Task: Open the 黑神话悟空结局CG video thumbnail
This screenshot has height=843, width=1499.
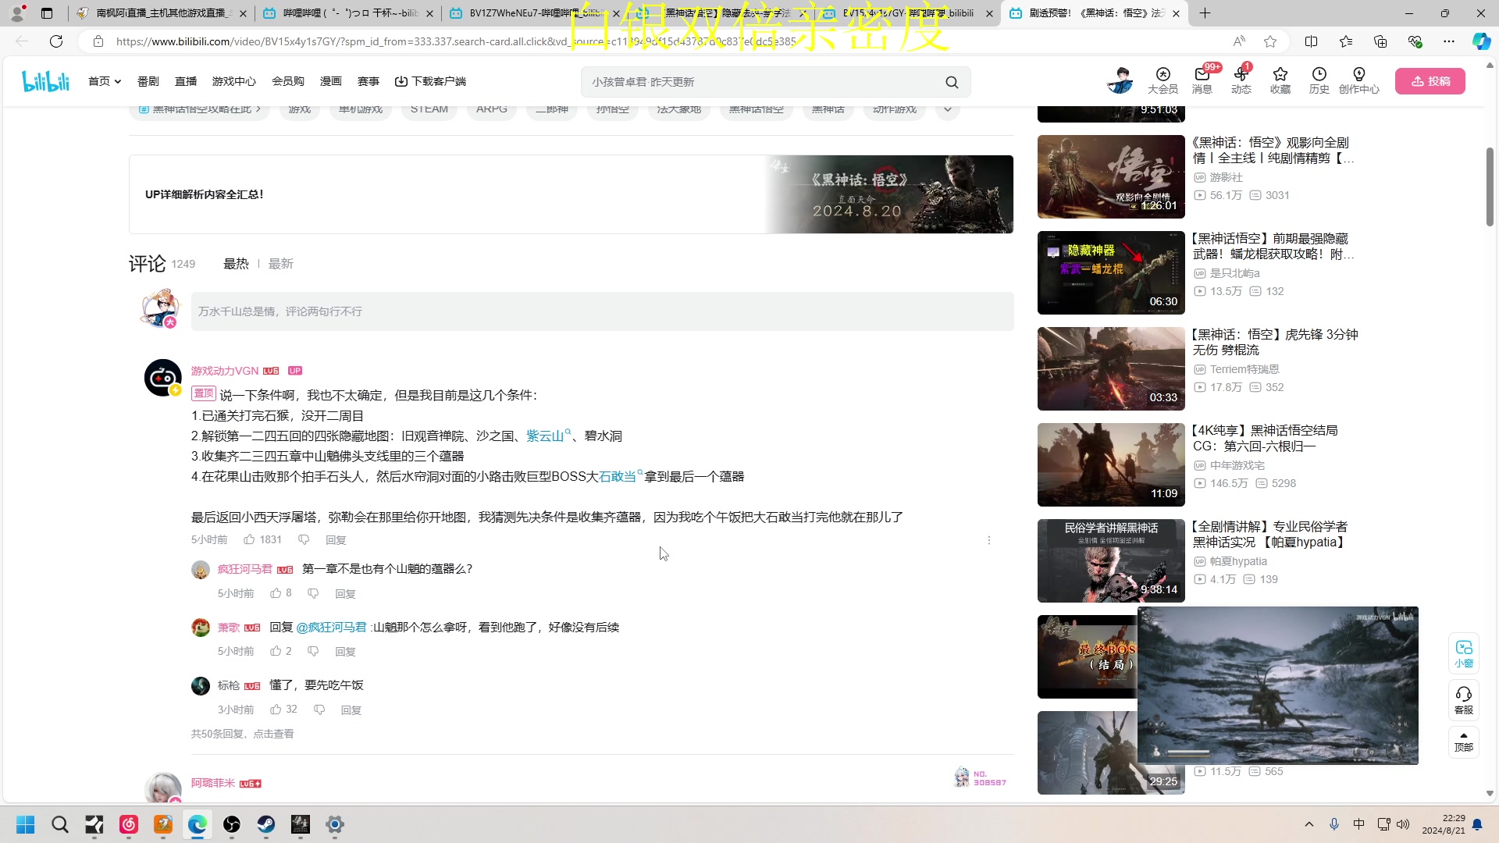Action: coord(1111,464)
